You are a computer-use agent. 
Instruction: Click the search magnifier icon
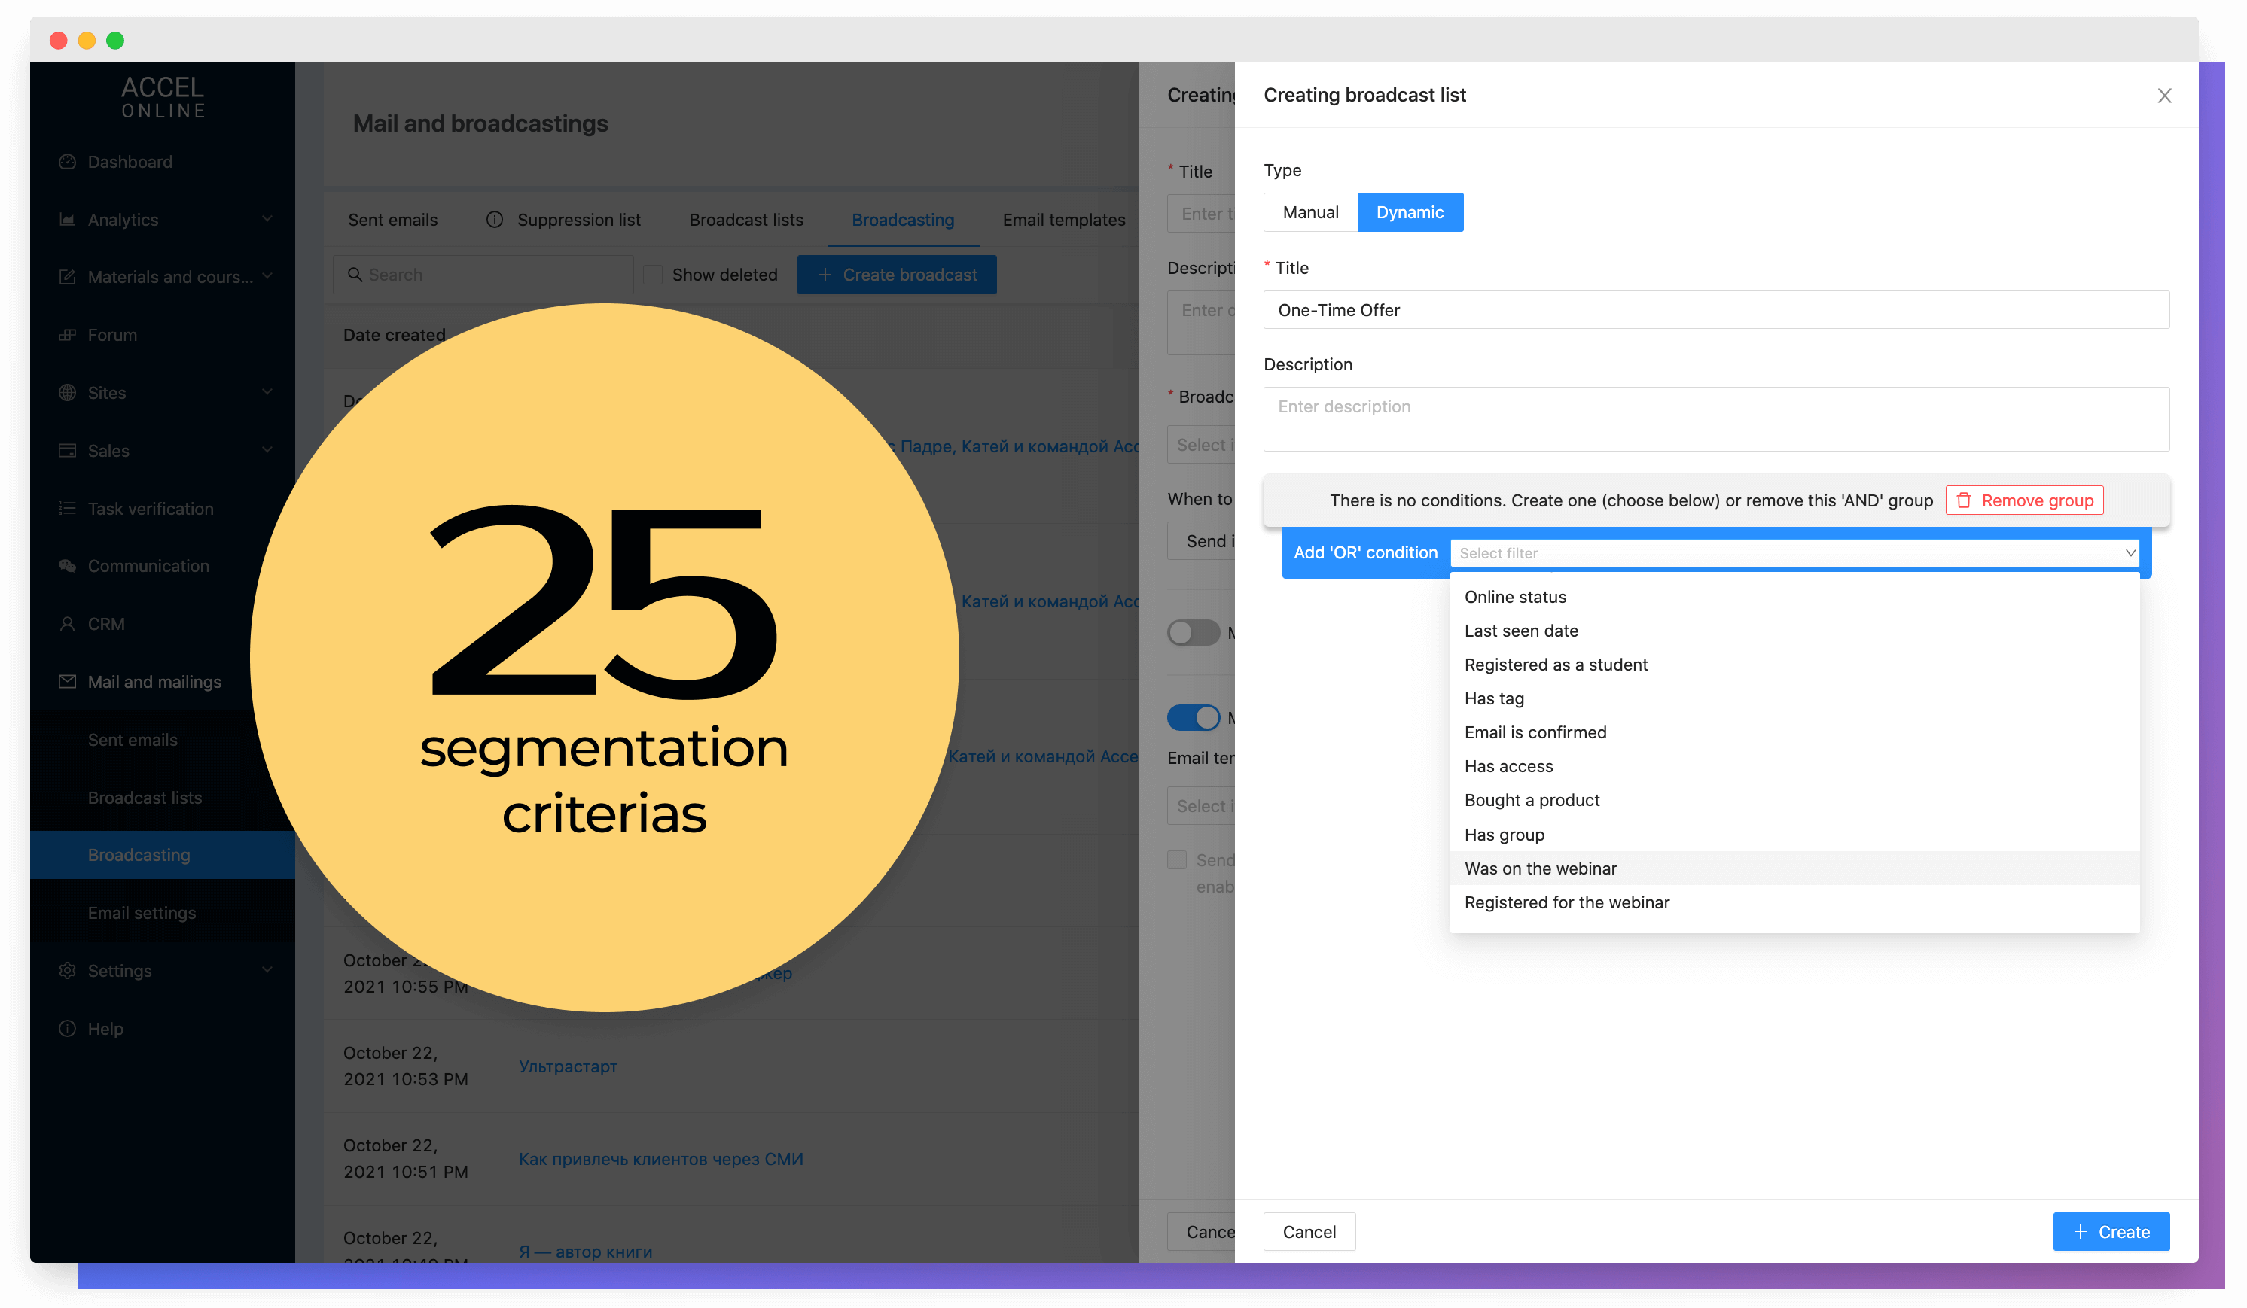click(355, 275)
